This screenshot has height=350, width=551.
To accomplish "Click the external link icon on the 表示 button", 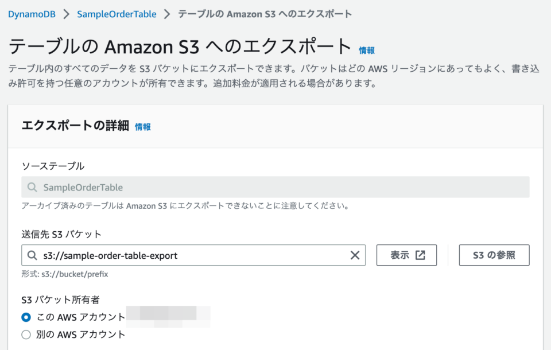I will (x=420, y=255).
